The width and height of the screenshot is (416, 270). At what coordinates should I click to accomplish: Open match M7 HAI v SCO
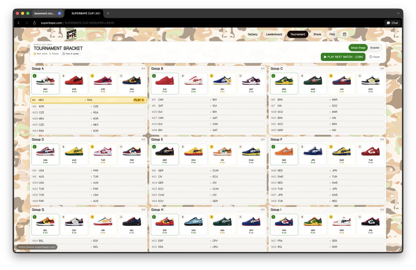click(x=327, y=106)
